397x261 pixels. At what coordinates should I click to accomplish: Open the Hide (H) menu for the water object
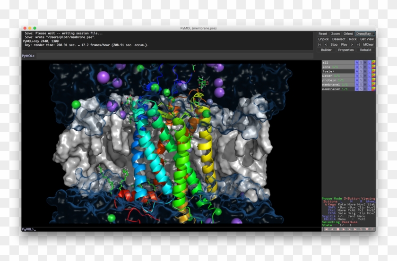pos(365,76)
